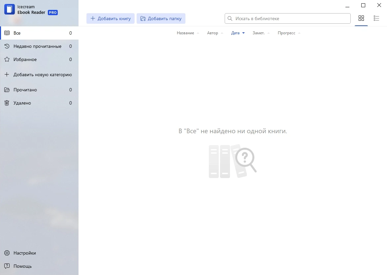Sort library by Прогресс
This screenshot has height=275, width=387.
coord(286,33)
